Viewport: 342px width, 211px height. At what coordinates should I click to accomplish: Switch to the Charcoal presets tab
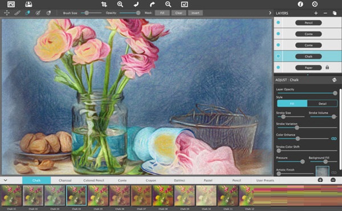(x=65, y=180)
